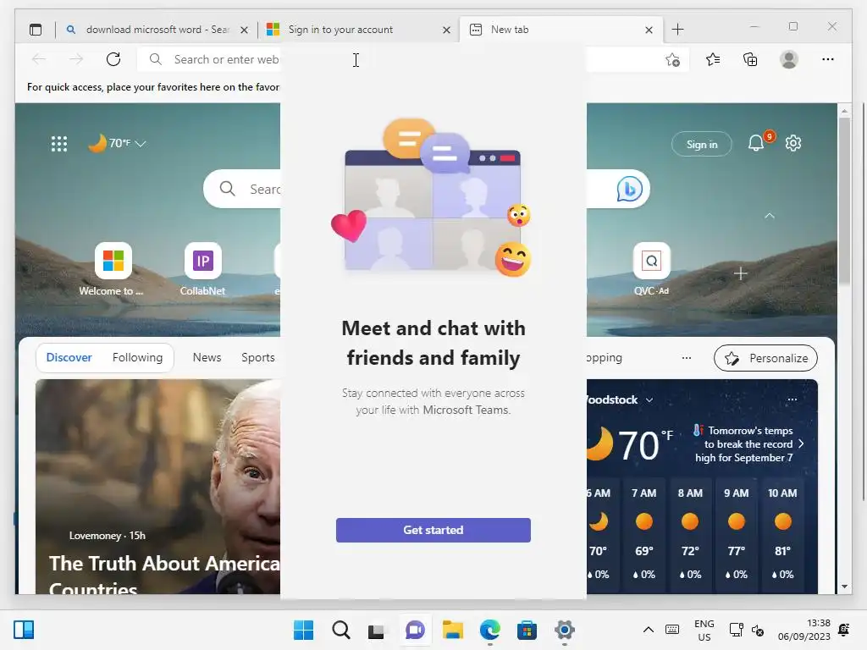
Task: Open the Widgets icon in taskbar
Action: (23, 630)
